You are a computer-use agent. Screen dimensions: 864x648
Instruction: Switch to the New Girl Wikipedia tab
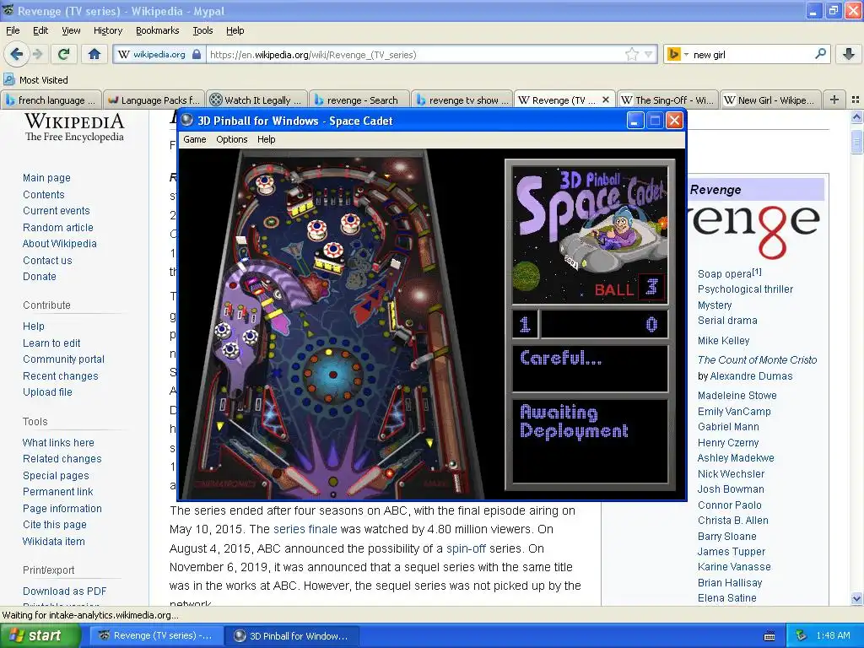pos(769,100)
